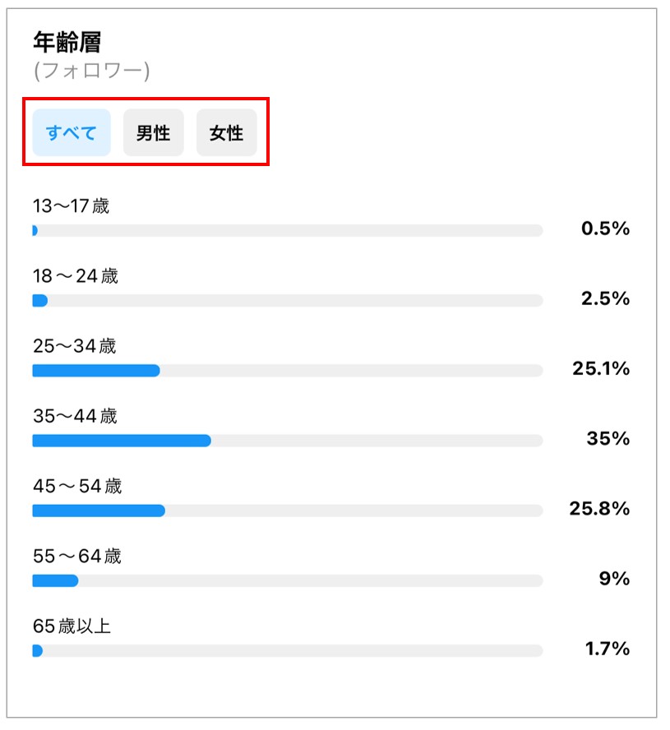Click the 25.1% percentage value

click(x=601, y=369)
